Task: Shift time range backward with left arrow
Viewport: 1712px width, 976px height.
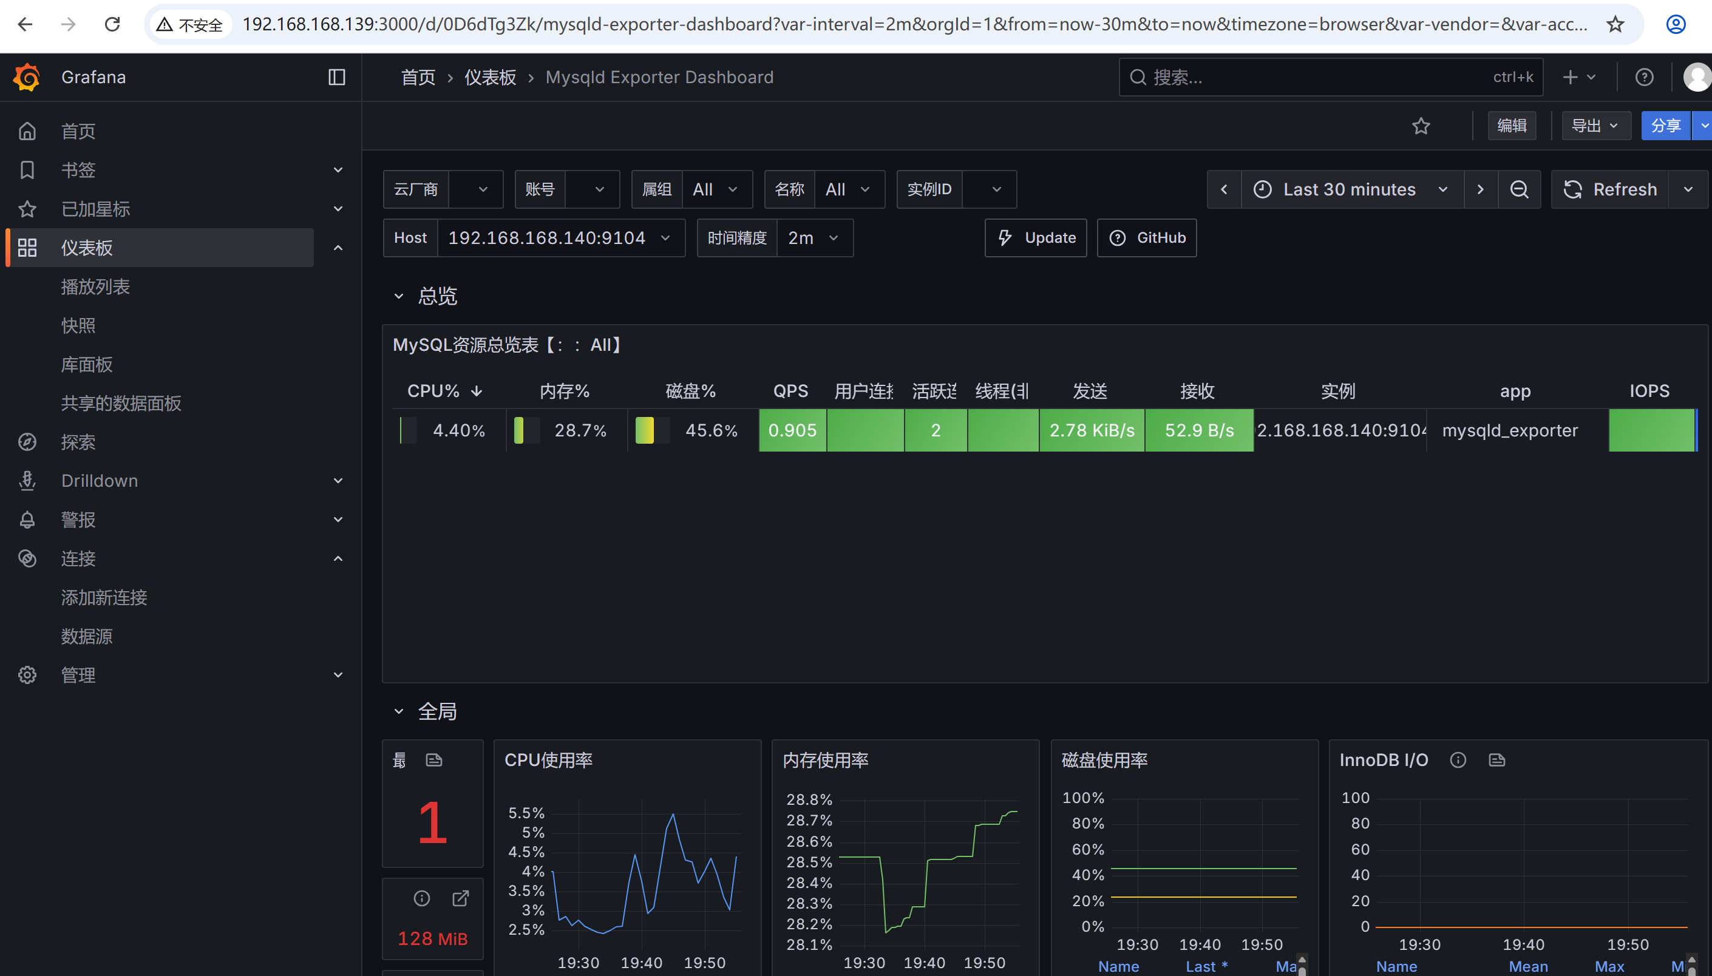Action: [1224, 190]
